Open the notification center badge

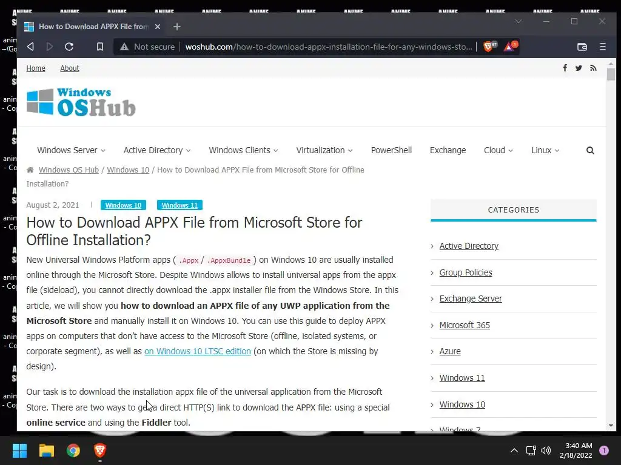click(604, 450)
